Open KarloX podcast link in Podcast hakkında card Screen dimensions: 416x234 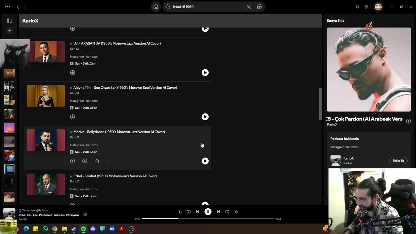point(348,158)
